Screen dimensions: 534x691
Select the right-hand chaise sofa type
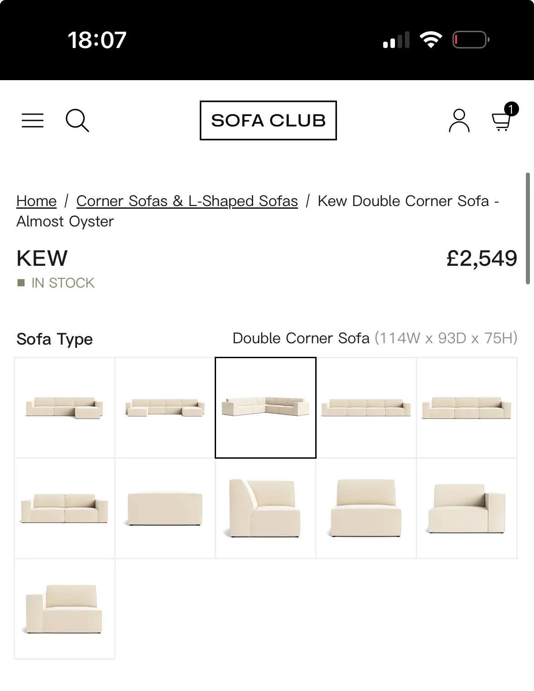point(64,408)
